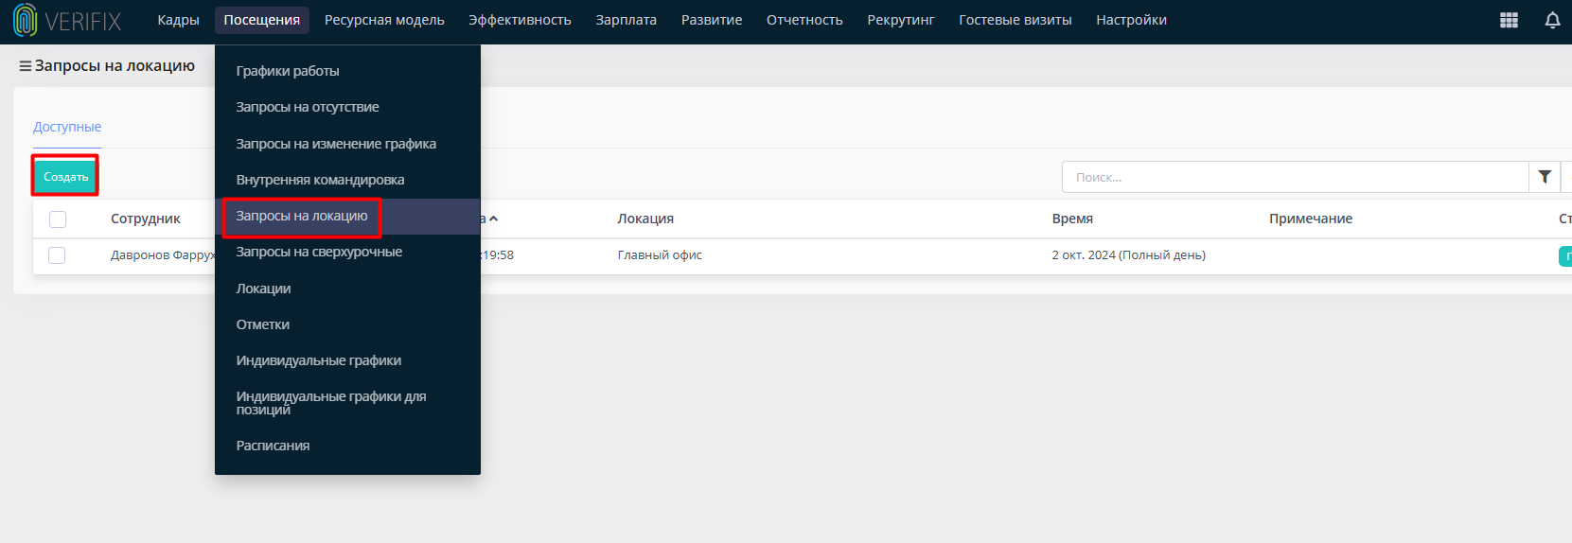Viewport: 1572px width, 543px height.
Task: Open the apps grid icon
Action: [x=1509, y=20]
